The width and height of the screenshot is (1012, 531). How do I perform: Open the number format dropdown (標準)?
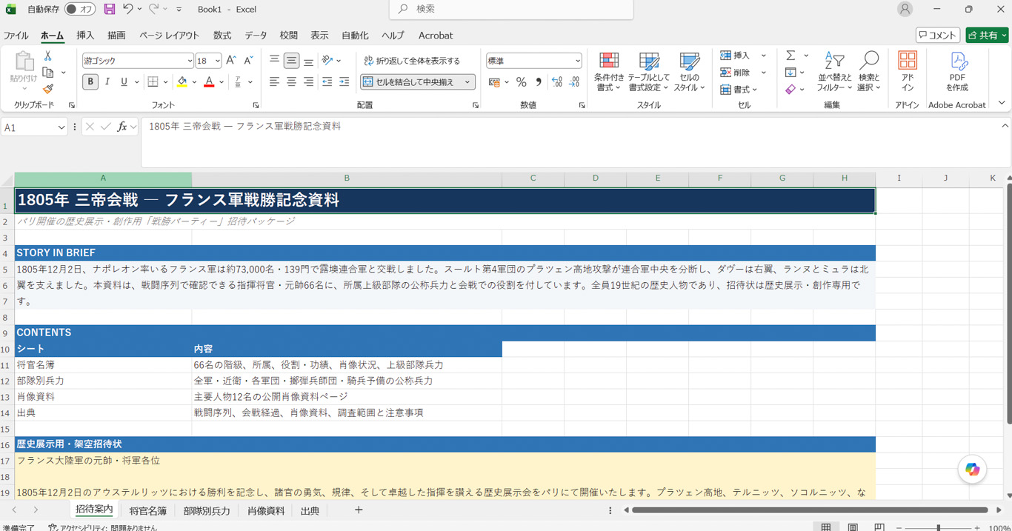[x=577, y=61]
